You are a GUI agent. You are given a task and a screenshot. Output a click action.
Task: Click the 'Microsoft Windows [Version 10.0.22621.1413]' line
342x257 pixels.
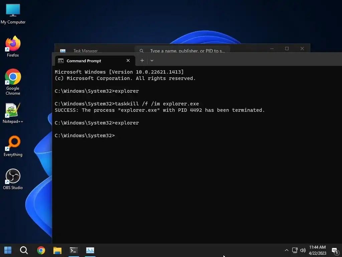coord(119,72)
